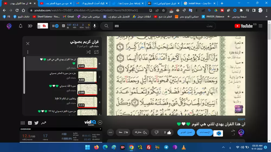Open the channel avatar beside video title
This screenshot has height=152, width=271.
(x=241, y=132)
